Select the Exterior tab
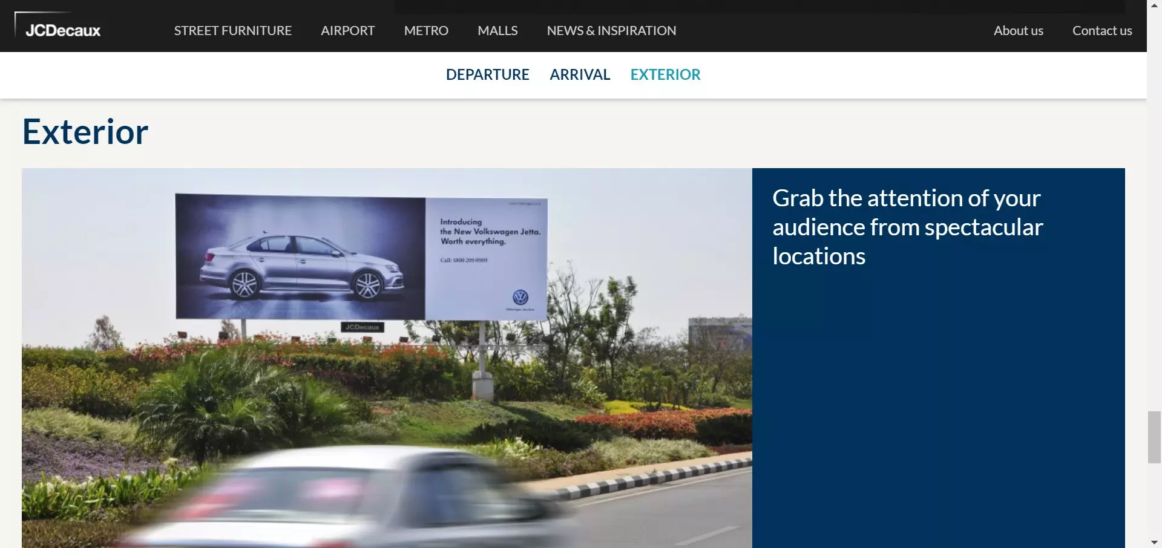Image resolution: width=1162 pixels, height=548 pixels. pos(665,74)
